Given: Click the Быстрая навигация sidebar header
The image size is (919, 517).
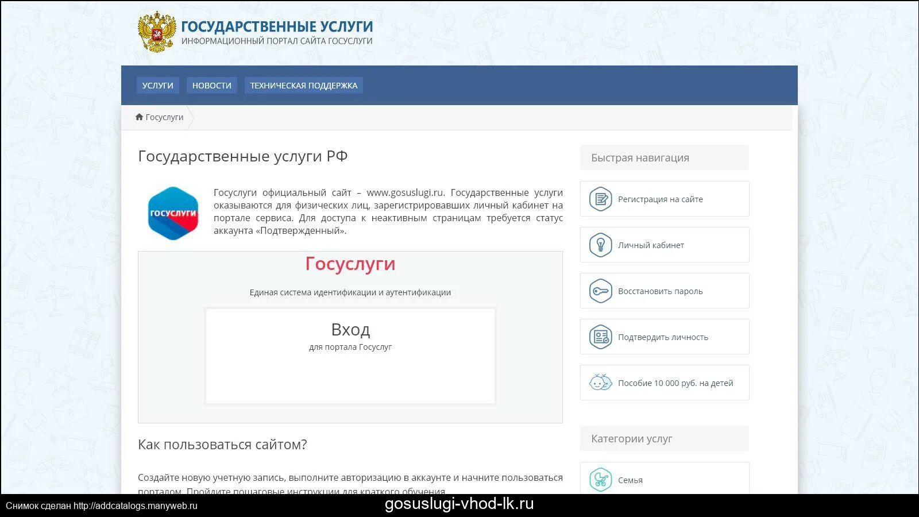Looking at the screenshot, I should [x=665, y=157].
